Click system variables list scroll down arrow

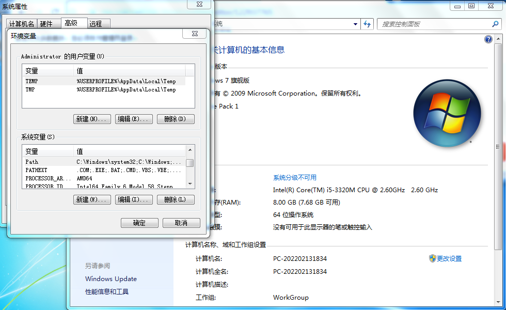tap(190, 184)
